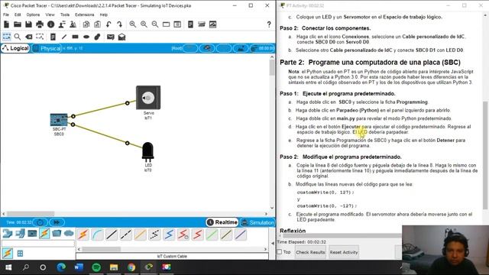Open the Extensions menu

[85, 15]
